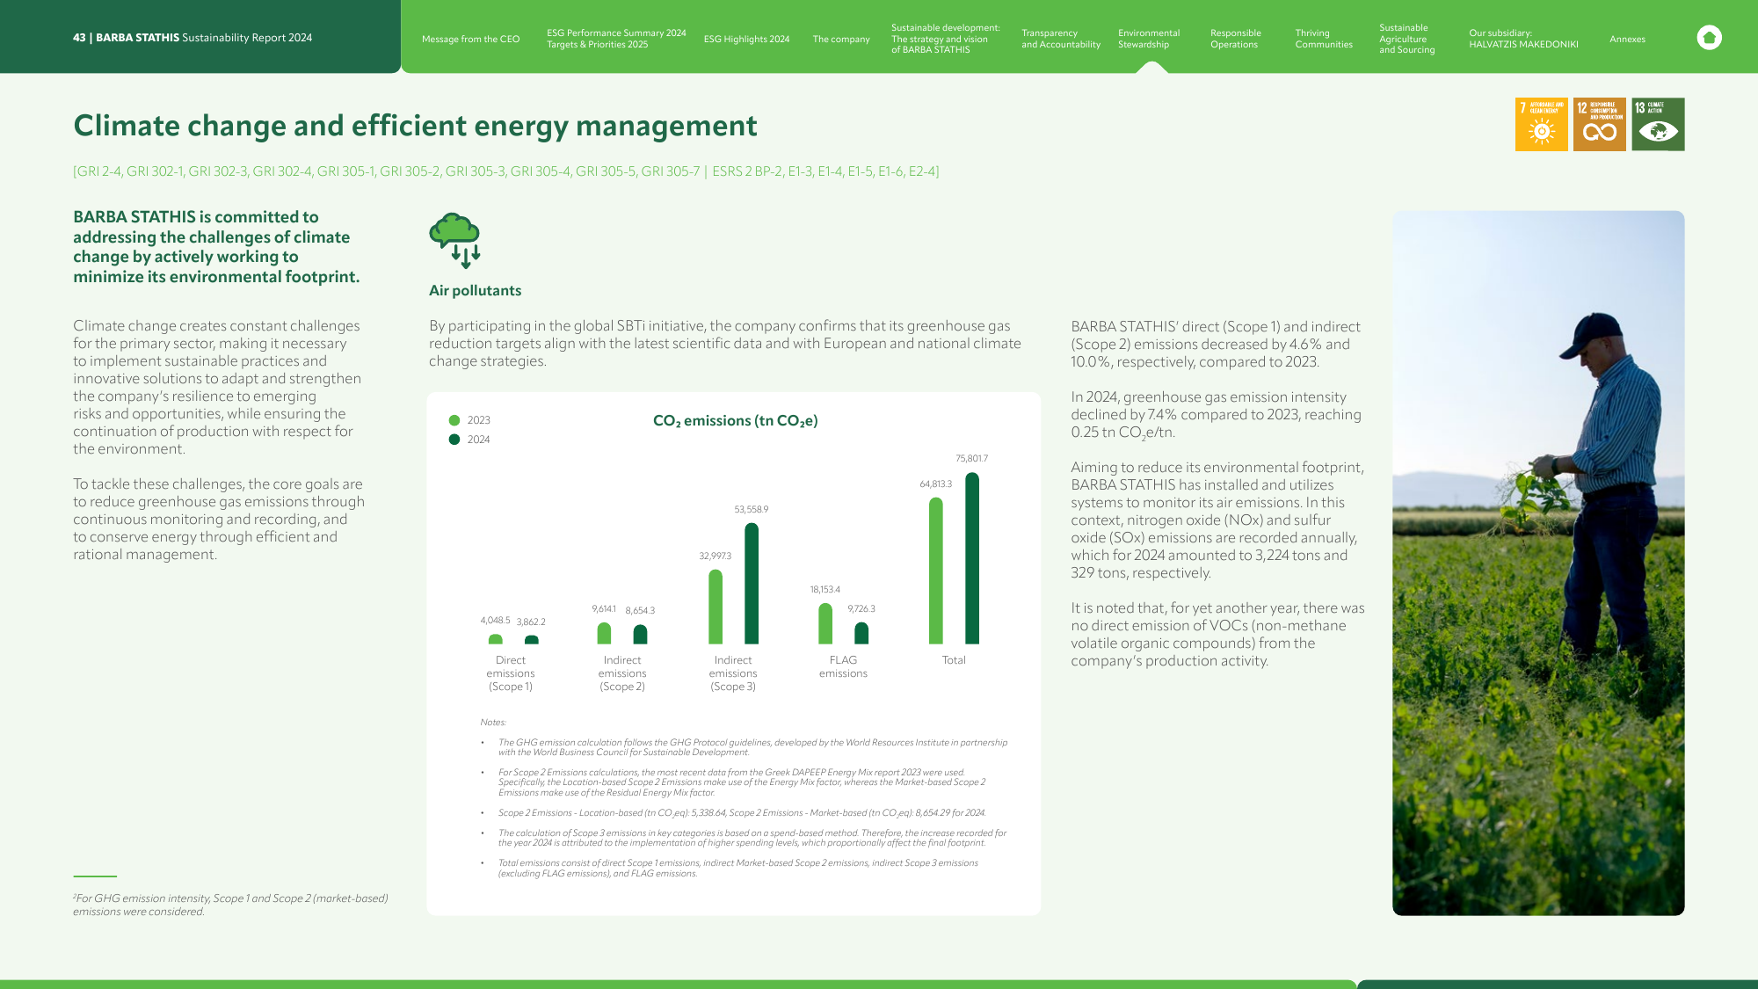The height and width of the screenshot is (989, 1758).
Task: Click the 'FLAG emissions' axis label
Action: pos(843,666)
